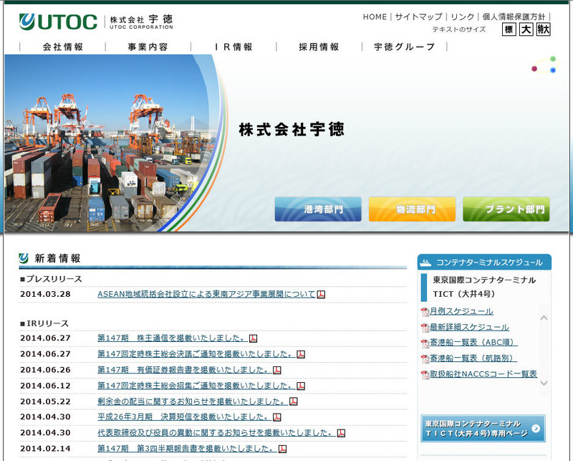Click PDF icon after 有価証券報告書 entry
Viewport: 573px width, 461px height.
(x=277, y=370)
